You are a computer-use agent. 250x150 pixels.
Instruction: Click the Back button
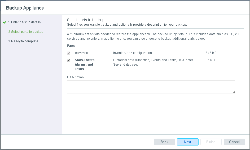(164, 142)
